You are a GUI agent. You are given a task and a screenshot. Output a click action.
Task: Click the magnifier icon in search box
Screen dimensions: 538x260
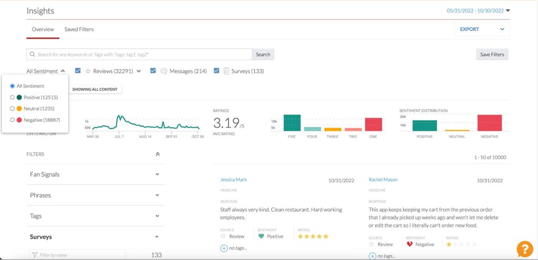pos(32,54)
